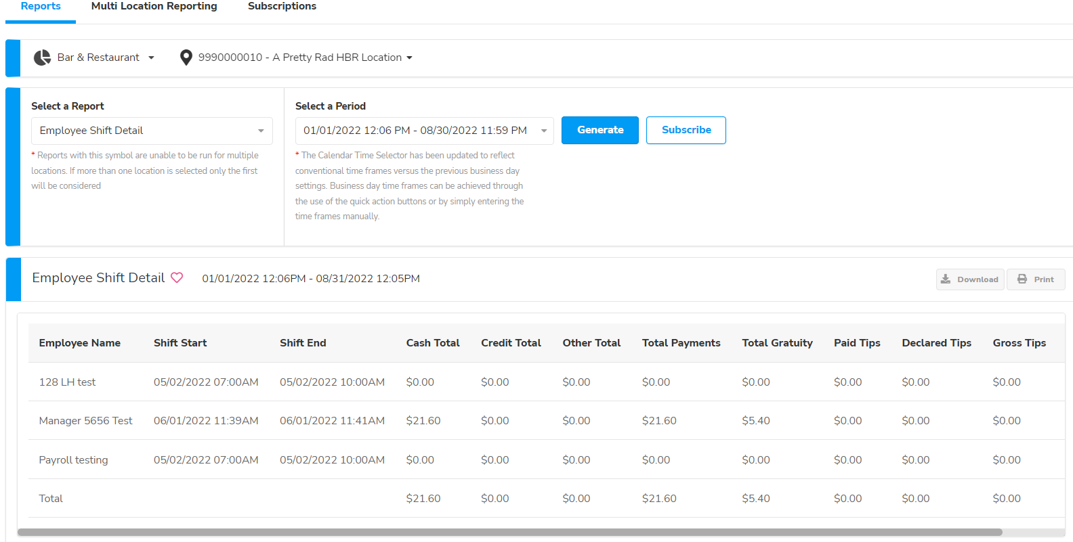Open the location selector dropdown
Viewport: 1073px width, 542px height.
pos(409,58)
